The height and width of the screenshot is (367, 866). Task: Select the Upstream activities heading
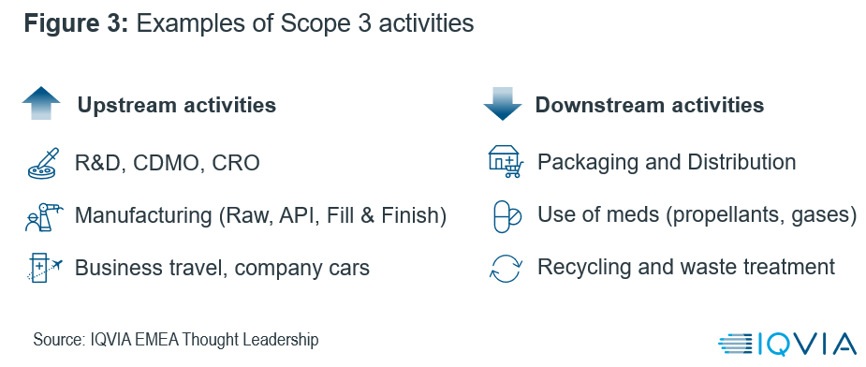[177, 105]
